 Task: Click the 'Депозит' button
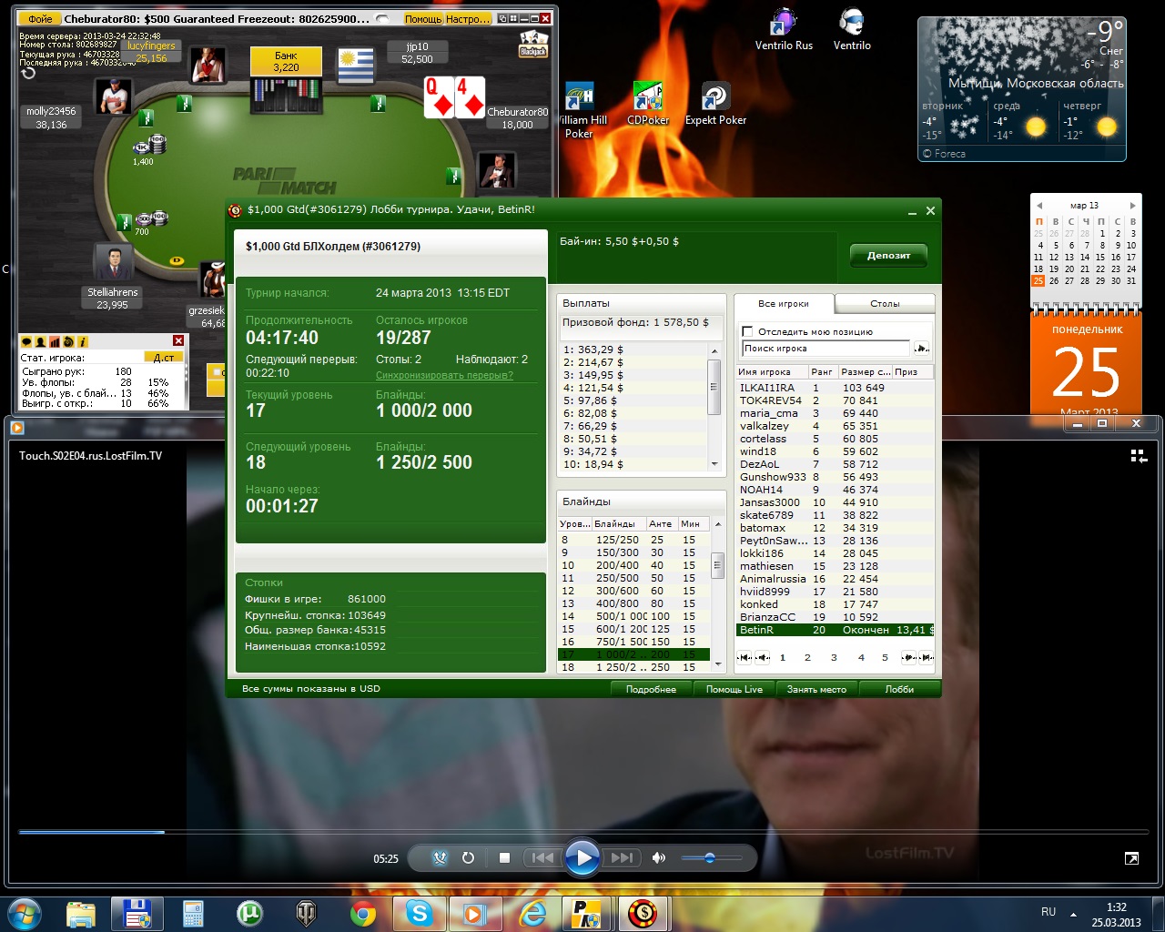888,256
